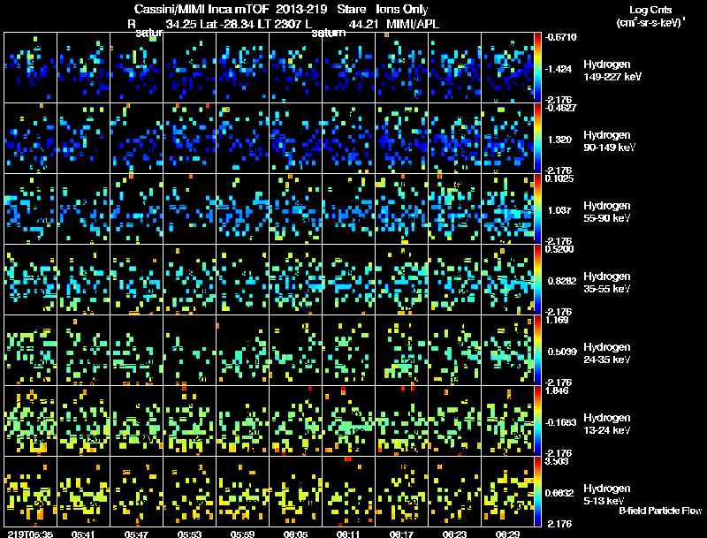Image resolution: width=707 pixels, height=538 pixels.
Task: Click the color bar beside Hydrogen 90-149 keV
Action: pyautogui.click(x=537, y=138)
